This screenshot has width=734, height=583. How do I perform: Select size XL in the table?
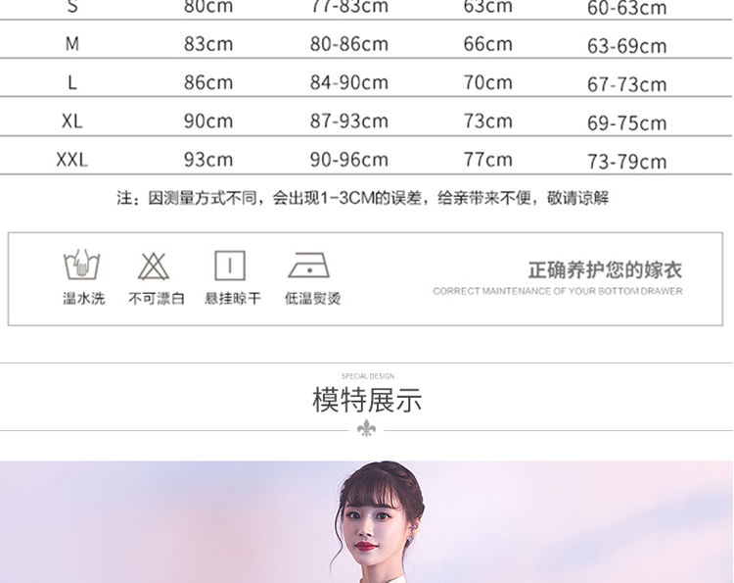click(x=72, y=121)
